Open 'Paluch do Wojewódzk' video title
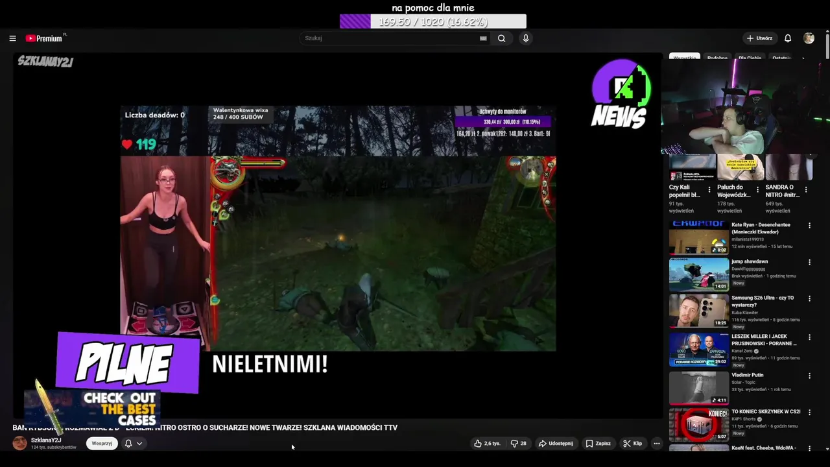830x467 pixels. pyautogui.click(x=734, y=191)
